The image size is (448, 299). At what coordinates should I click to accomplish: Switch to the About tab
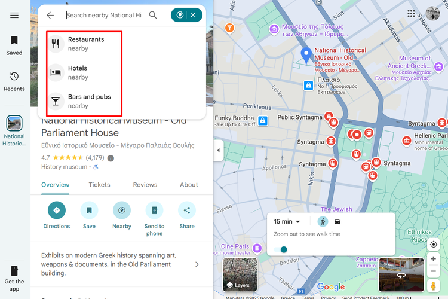[x=189, y=185]
